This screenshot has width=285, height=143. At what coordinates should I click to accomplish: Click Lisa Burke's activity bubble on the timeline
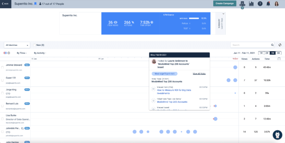216,119
